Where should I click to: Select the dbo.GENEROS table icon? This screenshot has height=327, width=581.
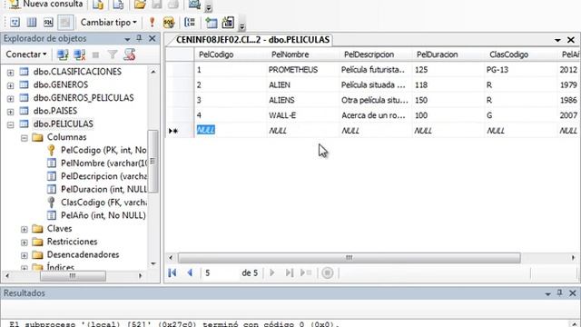[x=24, y=84]
